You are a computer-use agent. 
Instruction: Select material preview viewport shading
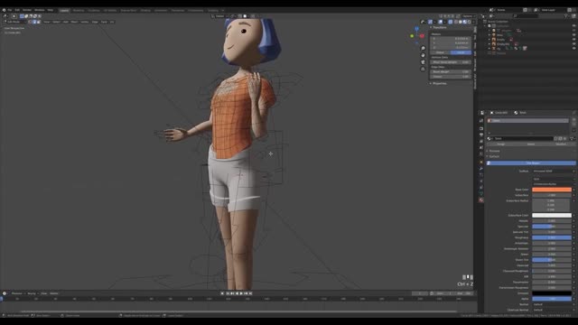[x=465, y=22]
